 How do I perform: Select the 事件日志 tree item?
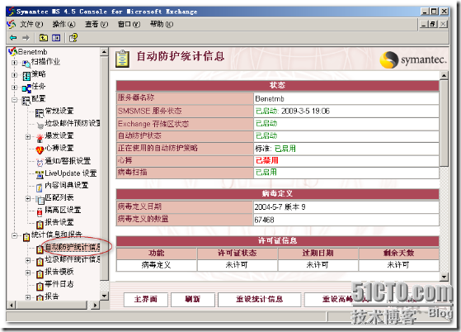[x=59, y=284]
